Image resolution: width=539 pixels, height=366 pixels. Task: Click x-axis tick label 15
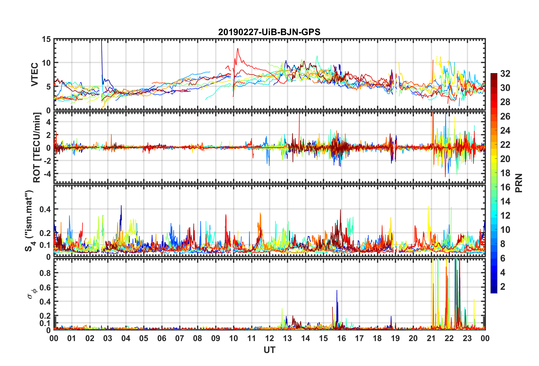point(323,338)
